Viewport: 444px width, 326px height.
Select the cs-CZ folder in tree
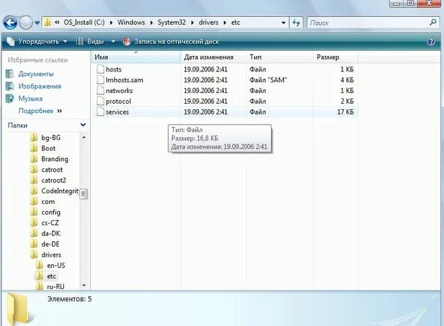click(x=50, y=223)
